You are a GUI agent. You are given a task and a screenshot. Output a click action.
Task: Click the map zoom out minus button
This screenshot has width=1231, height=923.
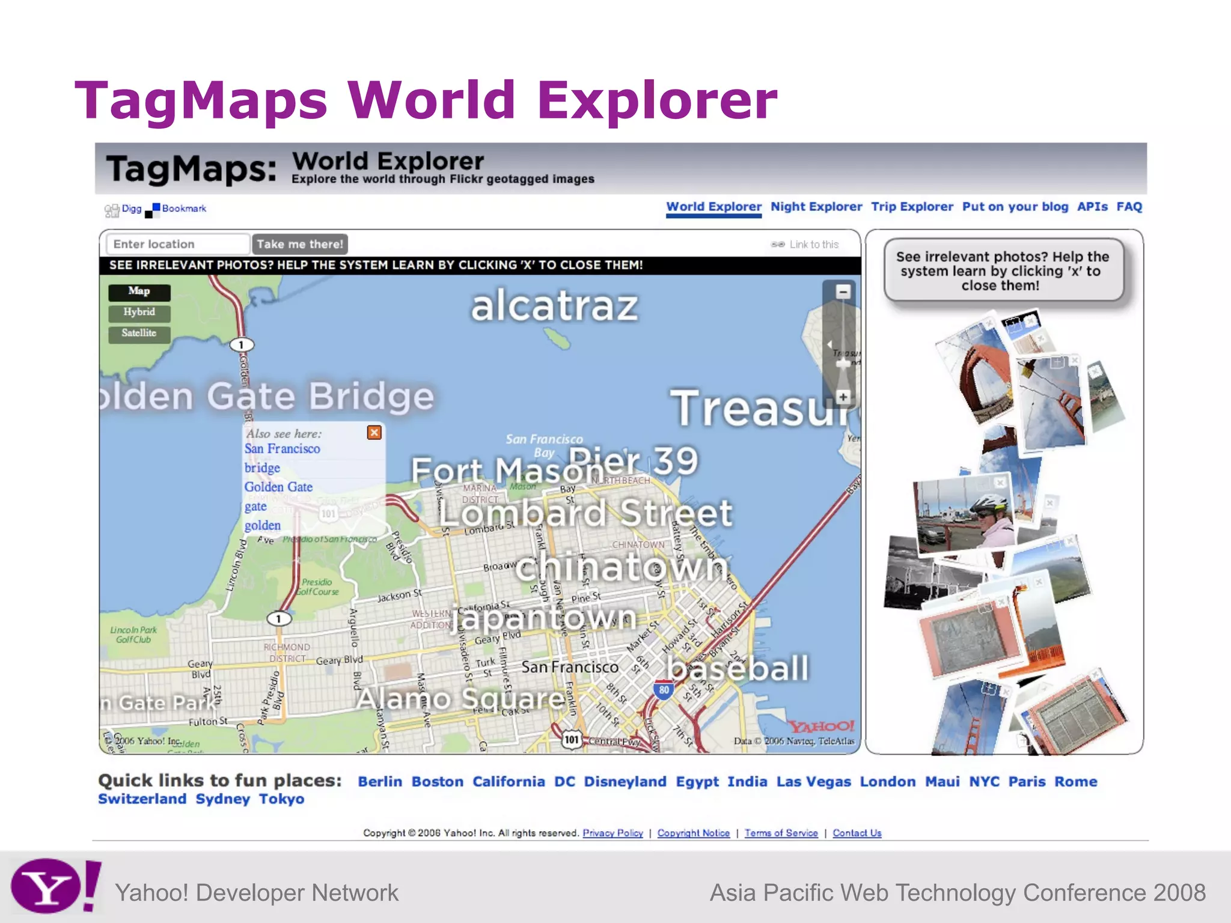click(843, 291)
